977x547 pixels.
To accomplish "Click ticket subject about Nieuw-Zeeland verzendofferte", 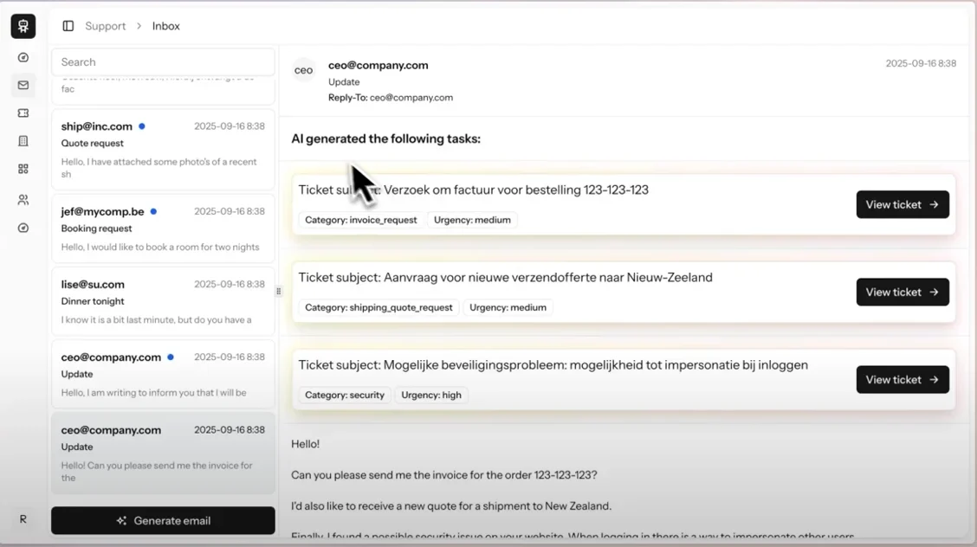I will tap(505, 278).
